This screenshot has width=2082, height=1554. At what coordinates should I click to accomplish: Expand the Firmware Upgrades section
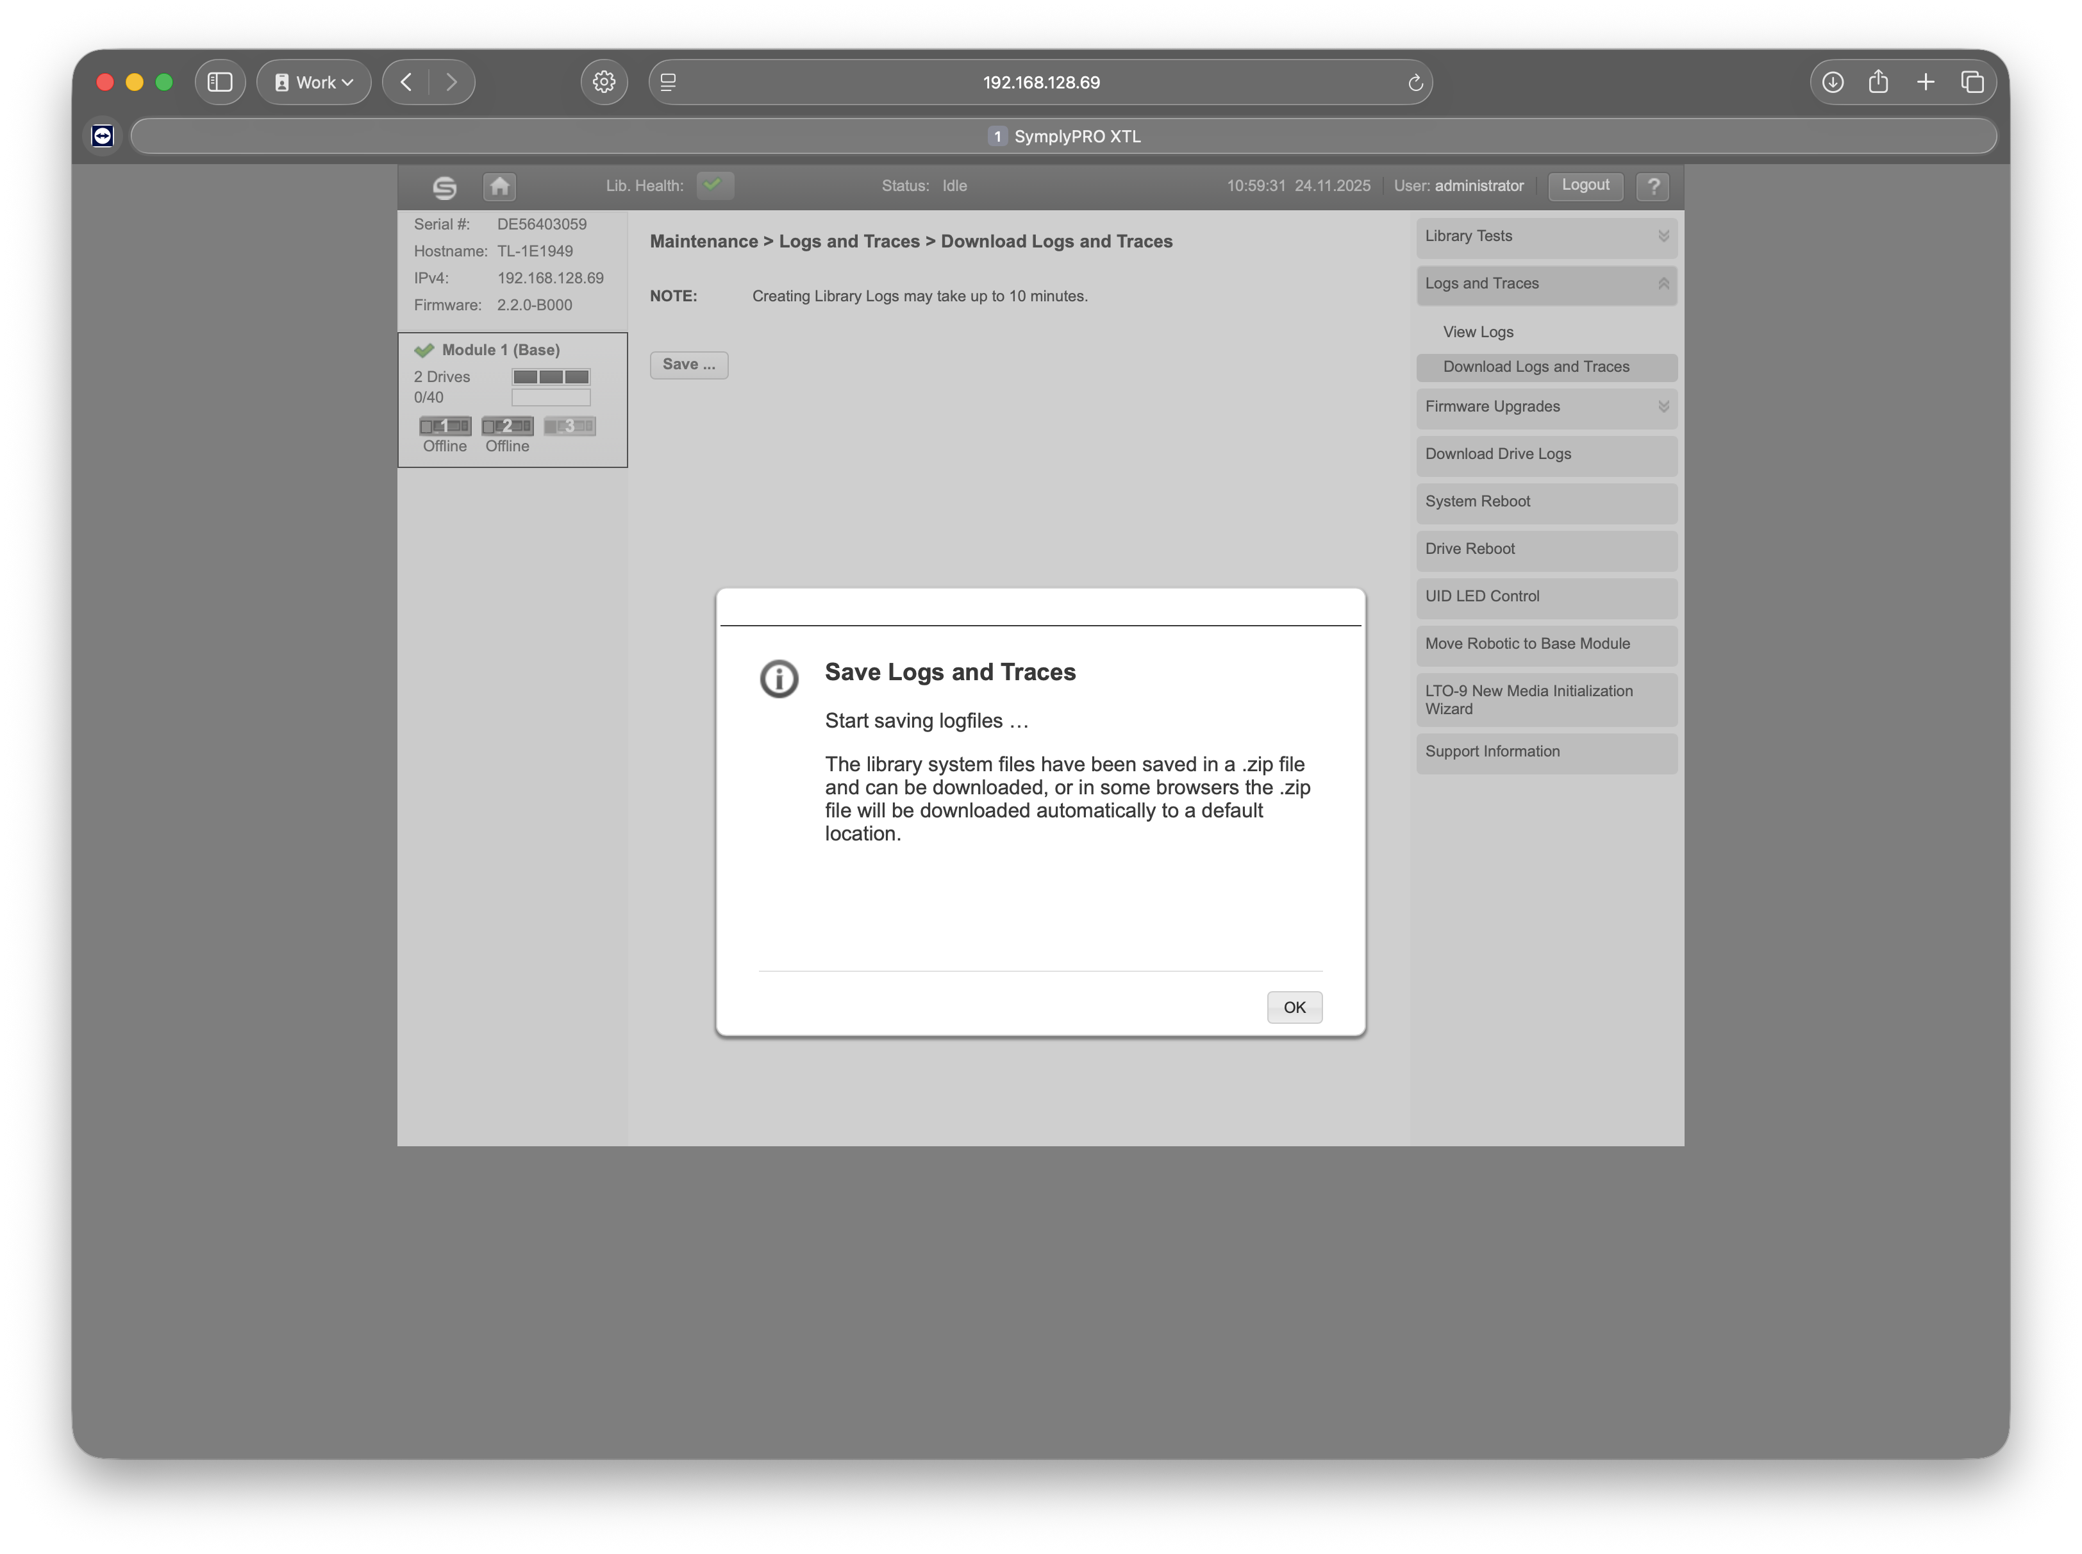click(x=1546, y=407)
